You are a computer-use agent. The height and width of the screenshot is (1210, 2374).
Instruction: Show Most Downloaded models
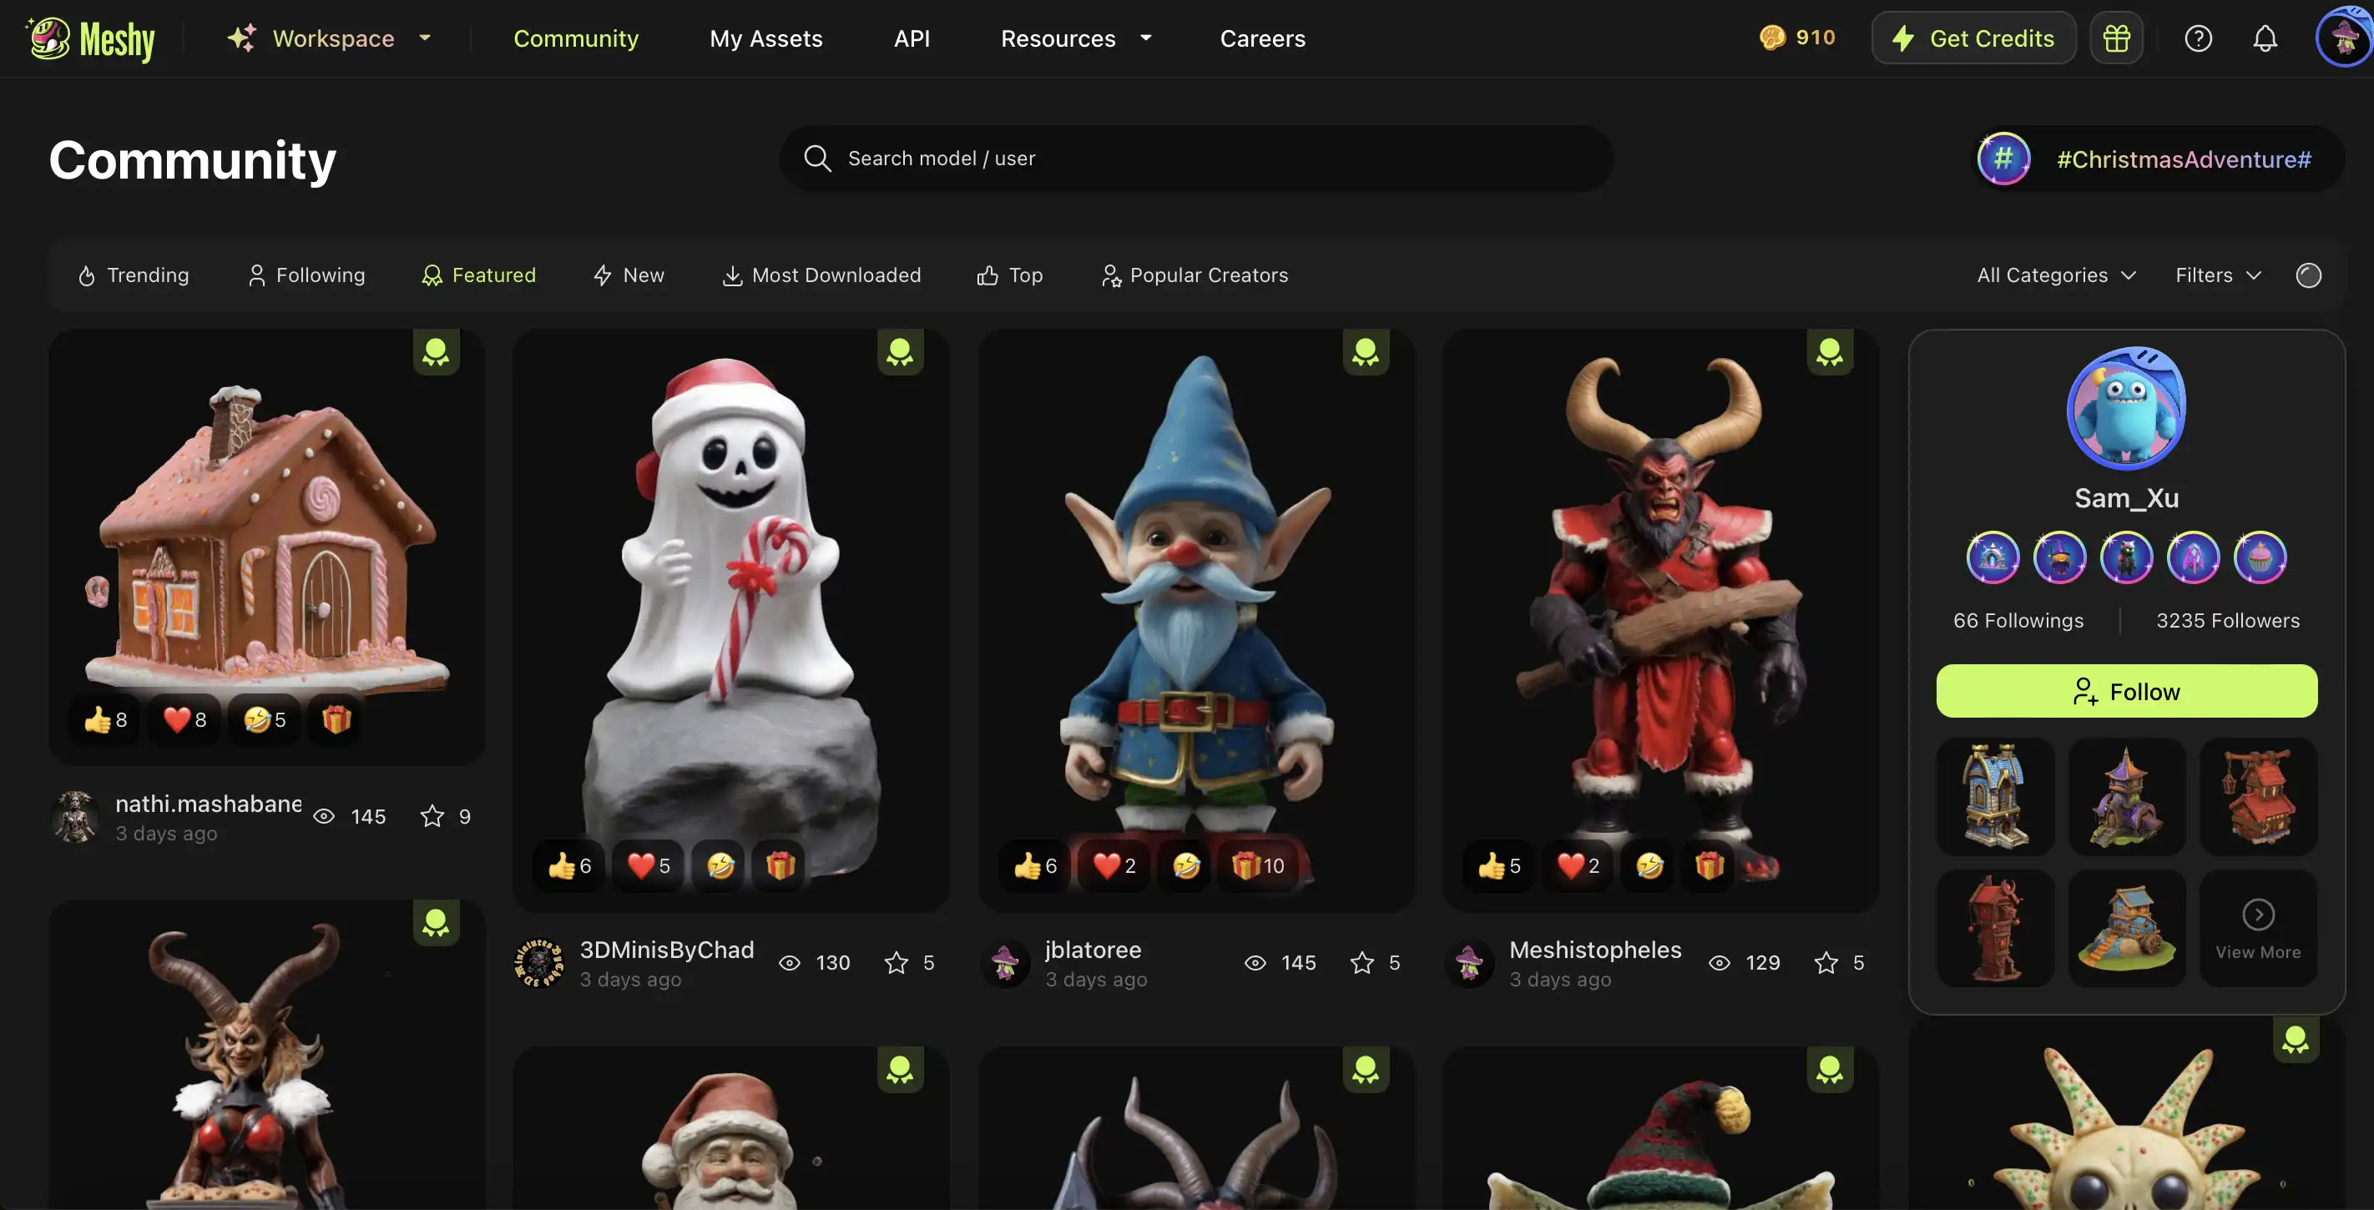coord(821,275)
